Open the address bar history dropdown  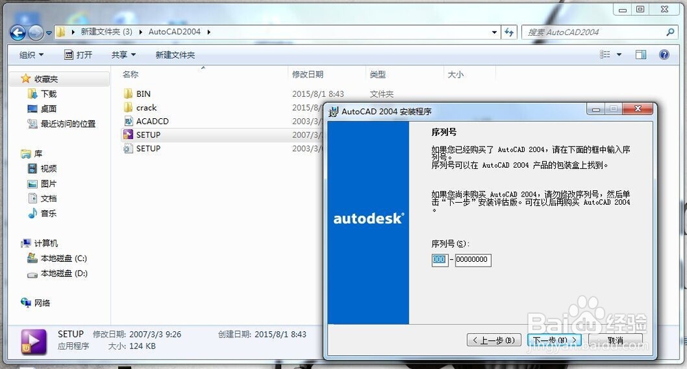tap(494, 32)
